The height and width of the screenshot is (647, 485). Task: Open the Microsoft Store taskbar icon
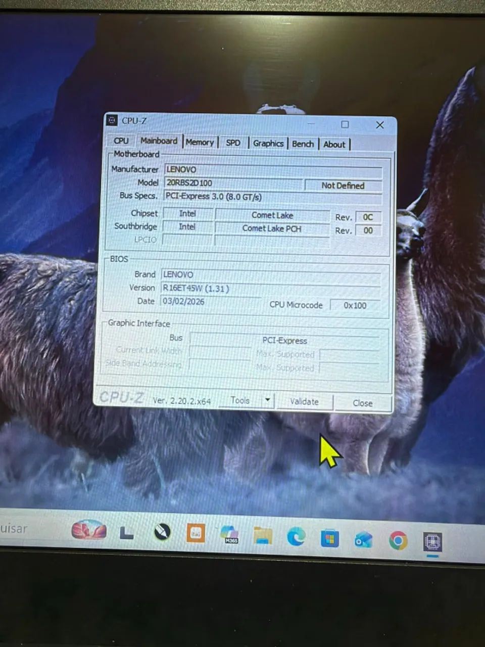click(x=329, y=538)
